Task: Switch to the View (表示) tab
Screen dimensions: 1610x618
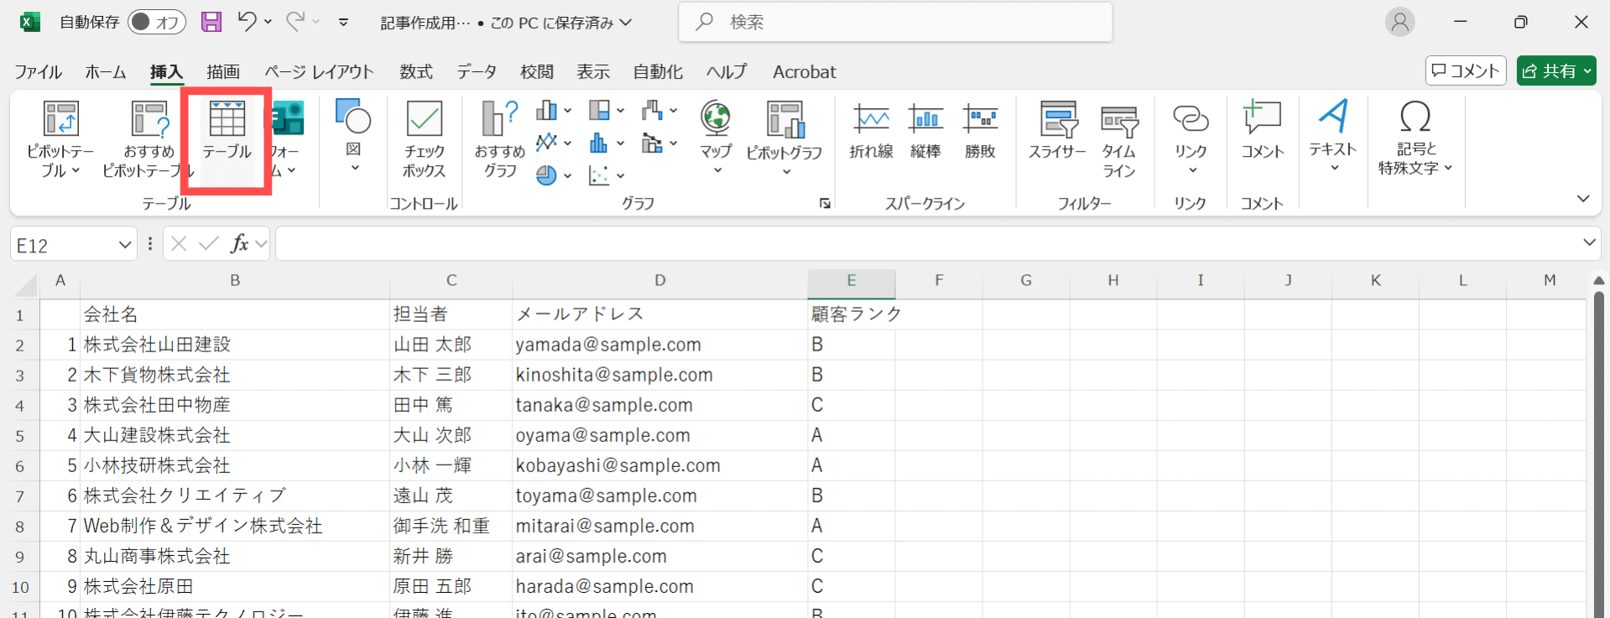Action: click(593, 72)
